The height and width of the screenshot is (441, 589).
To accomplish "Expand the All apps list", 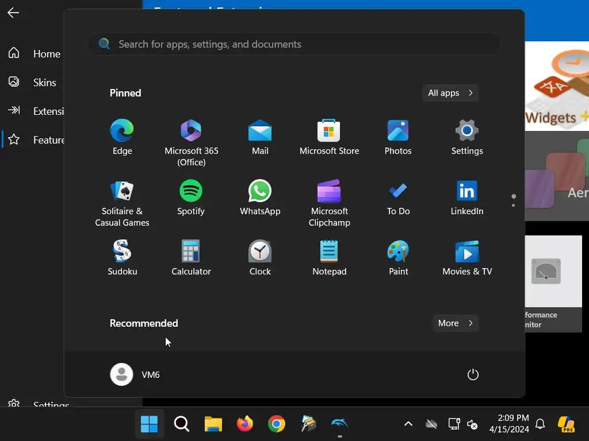I will tap(450, 93).
